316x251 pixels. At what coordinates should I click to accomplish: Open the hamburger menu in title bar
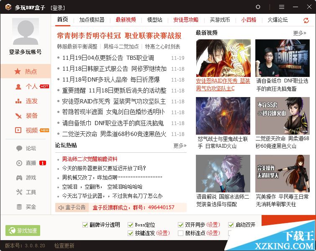tap(282, 7)
